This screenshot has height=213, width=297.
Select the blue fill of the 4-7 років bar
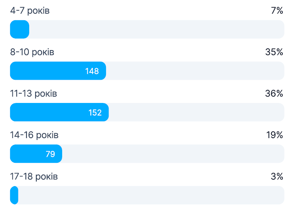pyautogui.click(x=19, y=29)
